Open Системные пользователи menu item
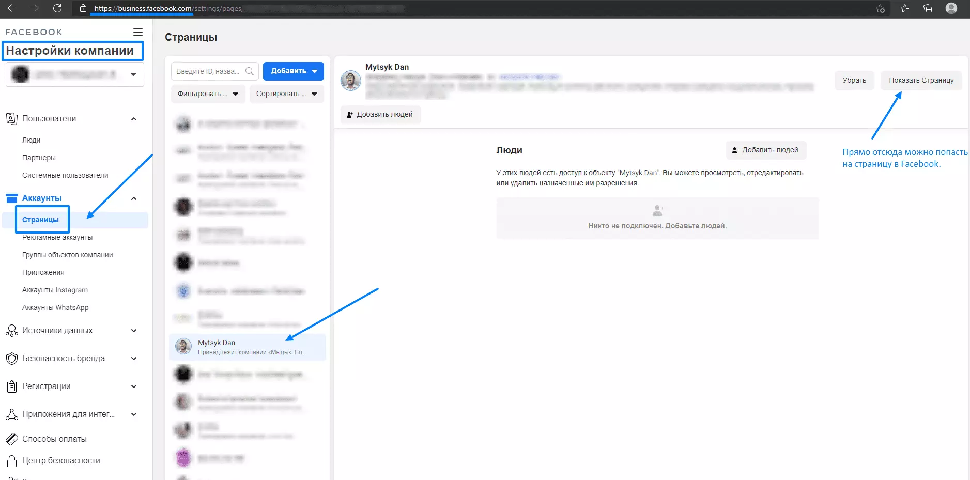The image size is (970, 480). coord(65,176)
